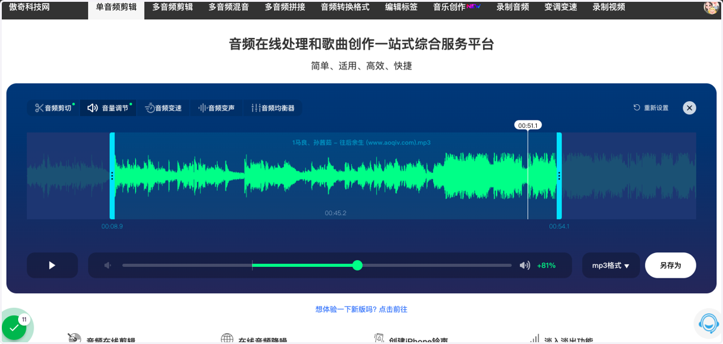
Task: Click the right trim handle of the waveform
Action: (x=559, y=176)
